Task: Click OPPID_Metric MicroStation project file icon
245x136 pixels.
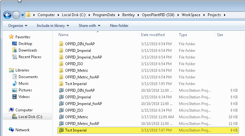Action: coord(61,117)
